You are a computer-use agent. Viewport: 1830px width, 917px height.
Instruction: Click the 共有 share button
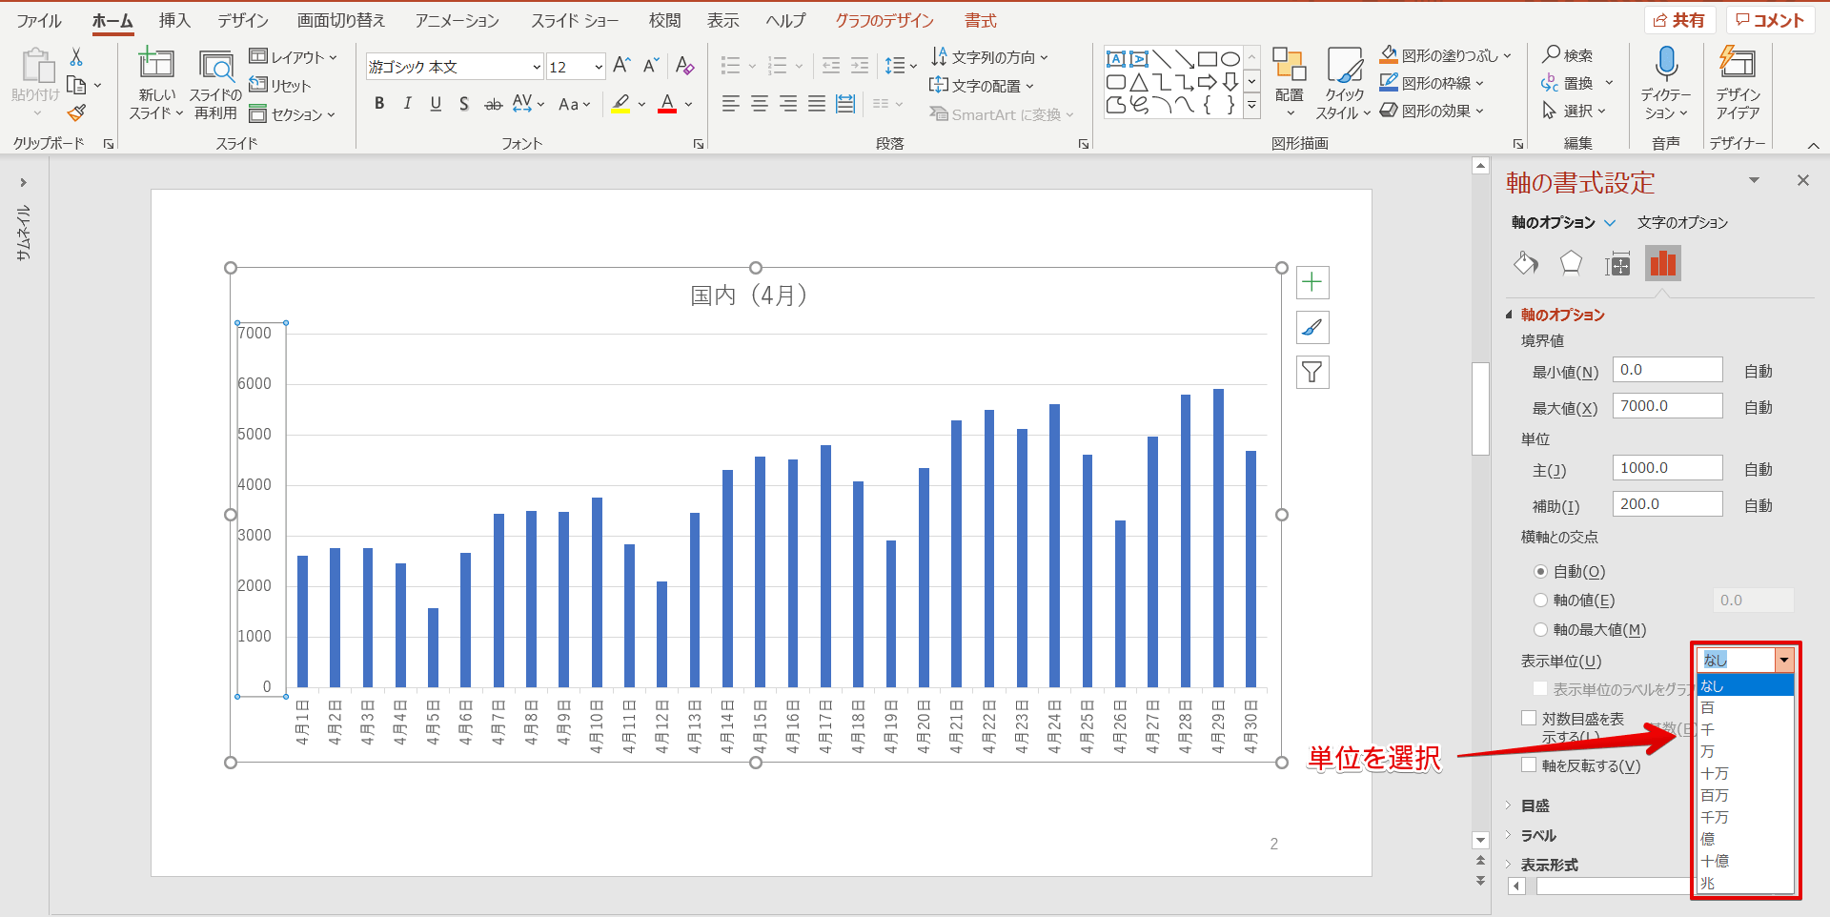point(1679,20)
